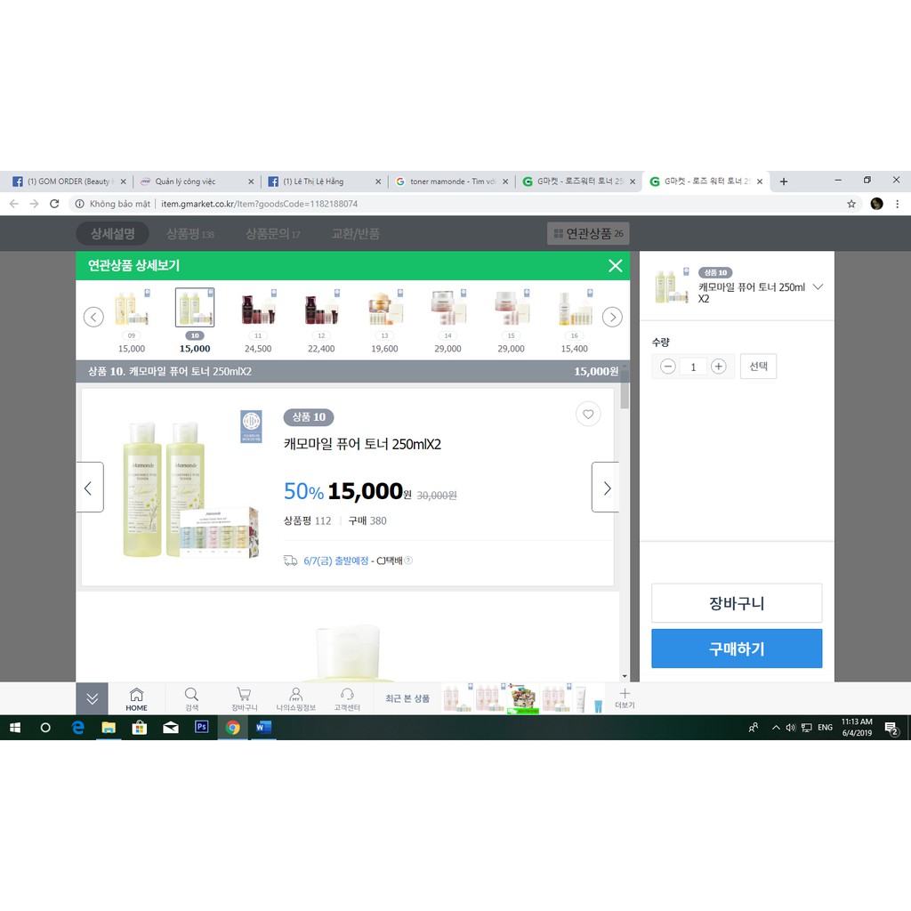This screenshot has width=911, height=911.
Task: Open 검색 search in bottom bar
Action: (x=192, y=699)
